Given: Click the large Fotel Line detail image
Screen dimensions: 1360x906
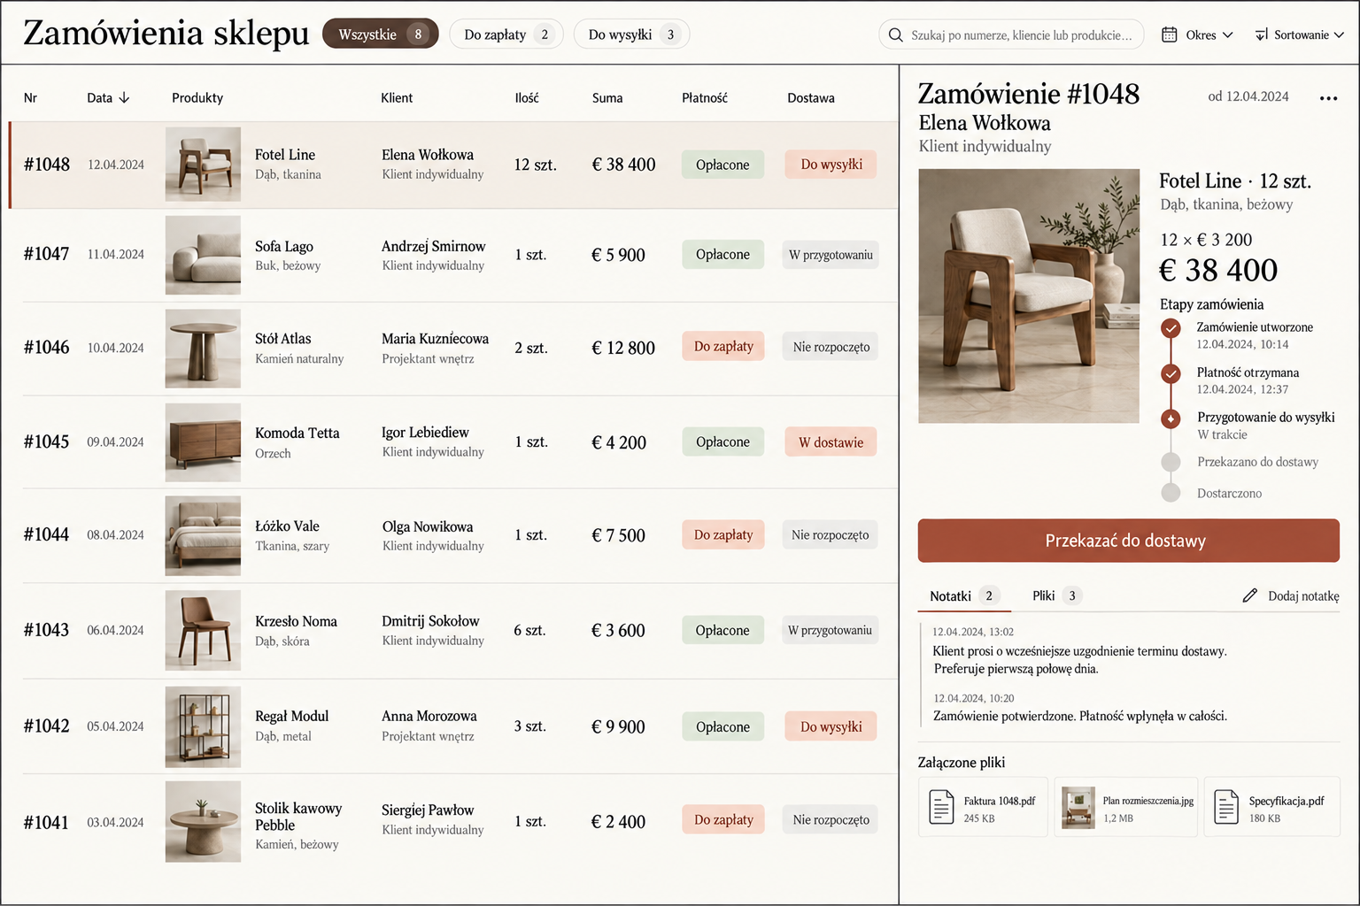Looking at the screenshot, I should click(1029, 296).
